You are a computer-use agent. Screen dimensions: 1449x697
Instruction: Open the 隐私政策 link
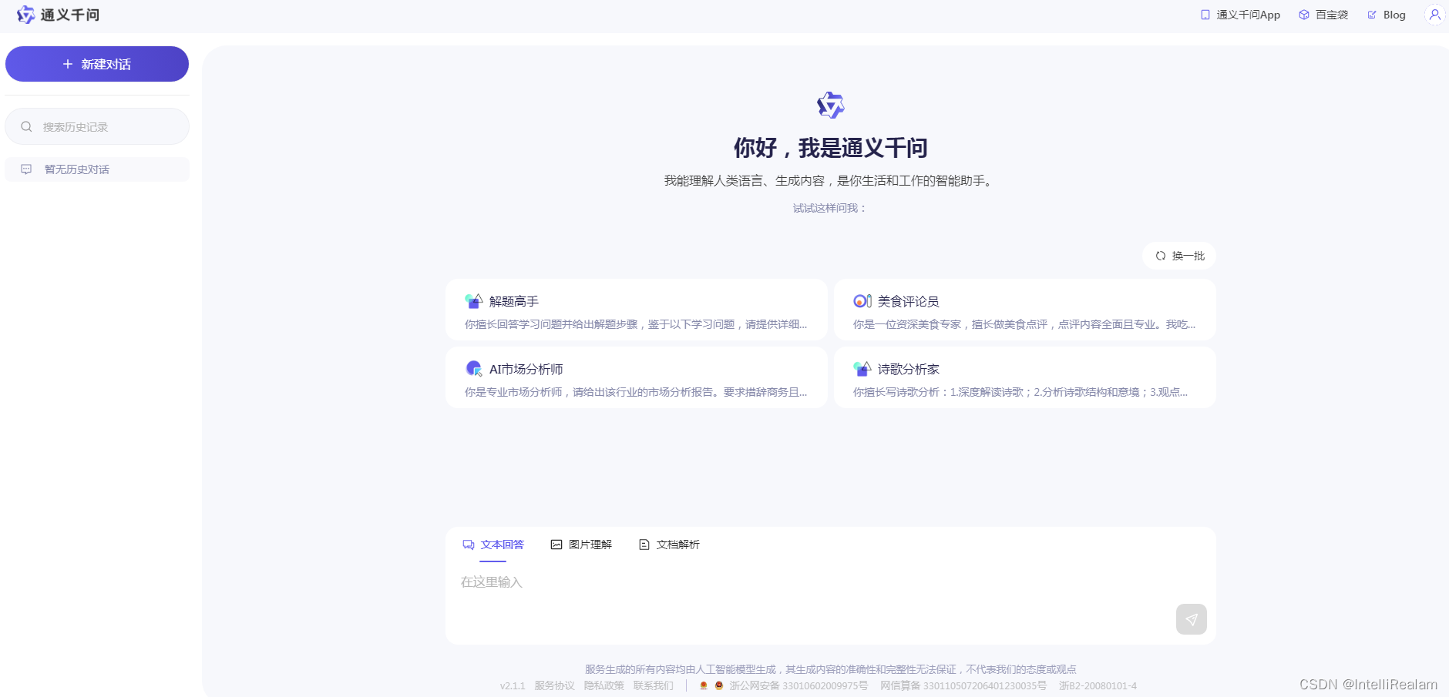(x=604, y=685)
